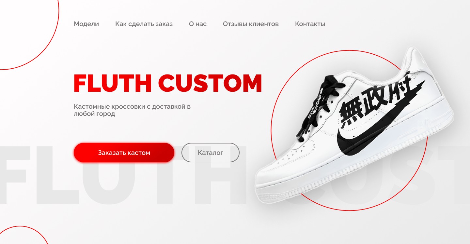
Task: Click the red Заказать кастом button
Action: [124, 153]
